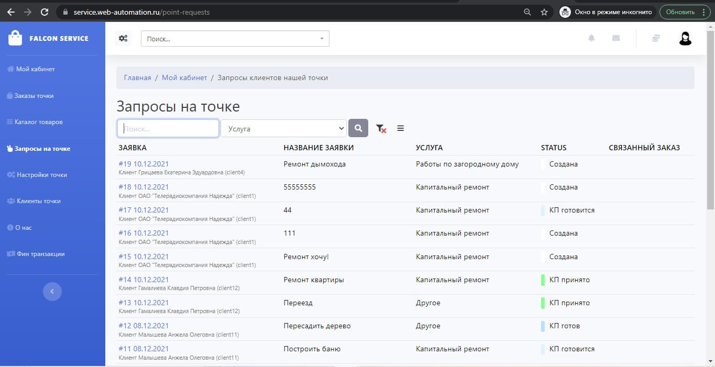Open request #18 10.12.2021
715x367 pixels.
click(144, 187)
